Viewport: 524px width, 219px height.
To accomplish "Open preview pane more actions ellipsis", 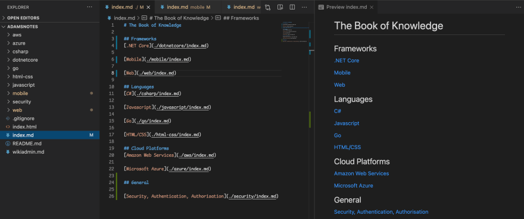I will [518, 7].
